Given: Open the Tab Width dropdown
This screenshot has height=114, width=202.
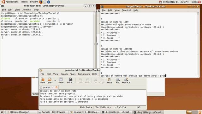Looking at the screenshot, I should [x=103, y=107].
